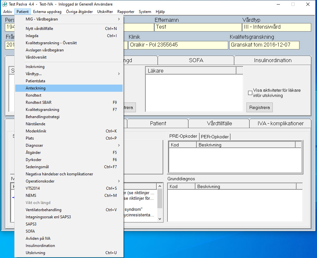Click the Paslva app icon in title bar

tap(5, 5)
